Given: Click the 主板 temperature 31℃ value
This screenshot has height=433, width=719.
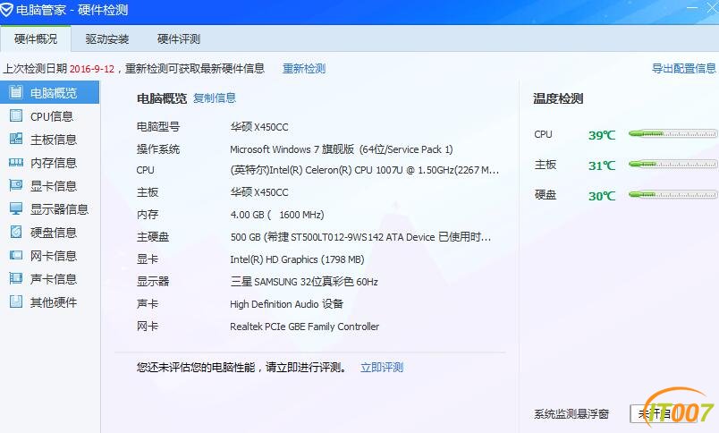Looking at the screenshot, I should (x=602, y=166).
